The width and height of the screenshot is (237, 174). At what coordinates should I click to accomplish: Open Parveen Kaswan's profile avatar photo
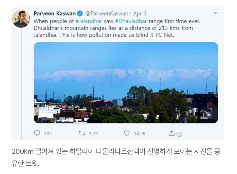21,19
